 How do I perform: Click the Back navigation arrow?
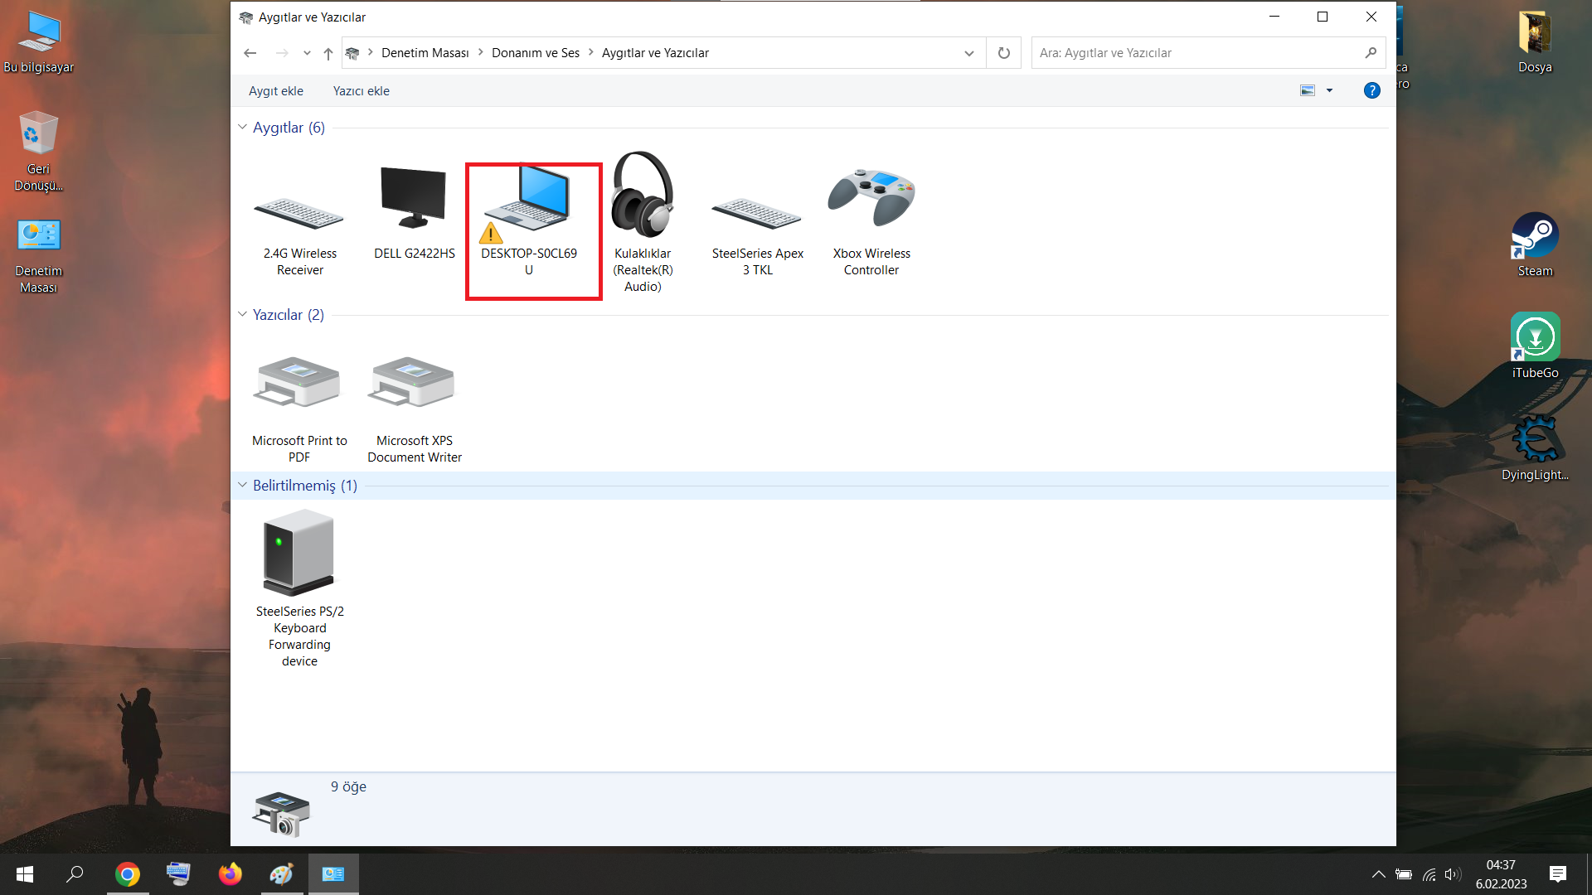[250, 53]
